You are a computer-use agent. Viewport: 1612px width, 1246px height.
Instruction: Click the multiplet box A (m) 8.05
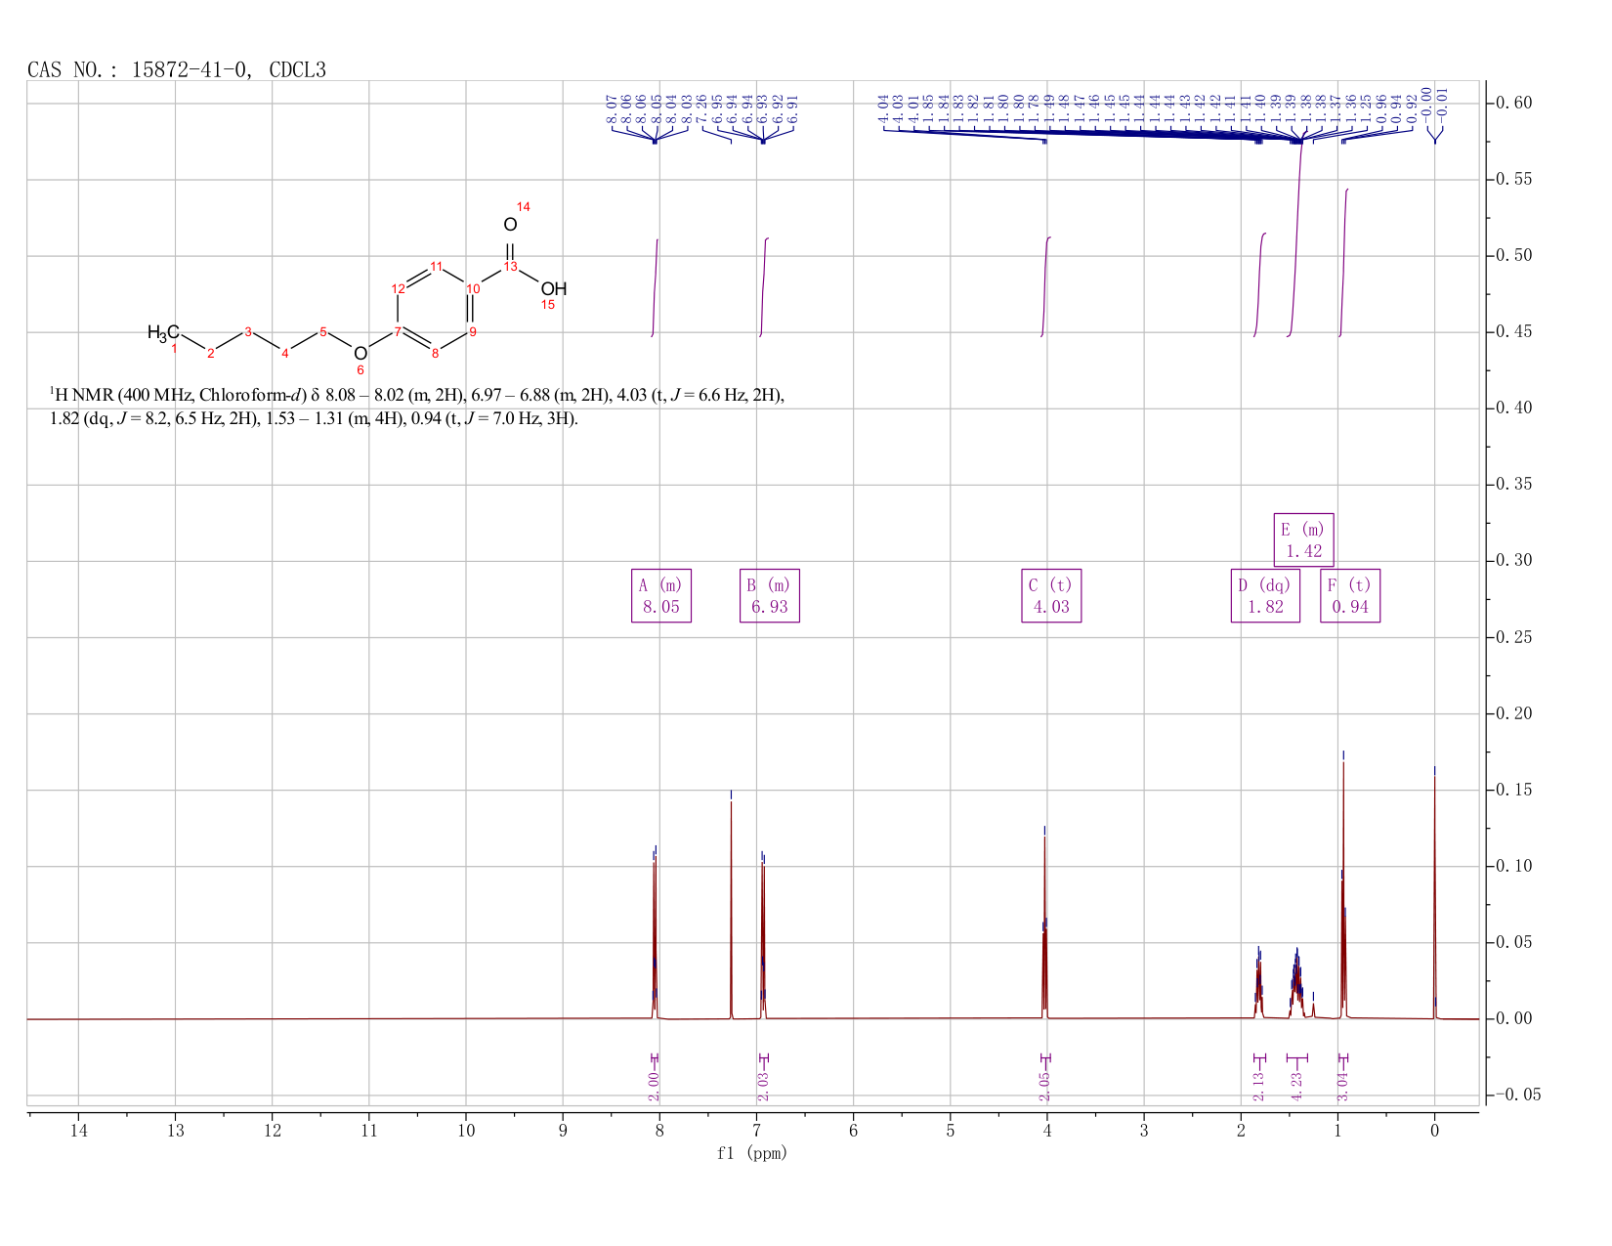661,596
